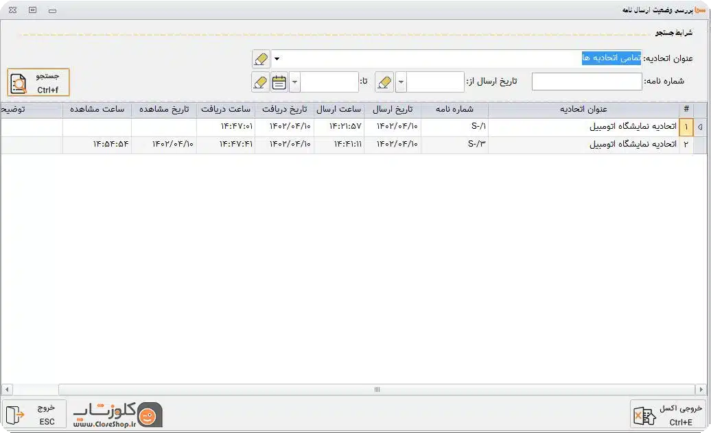Click the horizontal scrollbar right arrow
Image resolution: width=711 pixels, height=433 pixels.
pyautogui.click(x=701, y=390)
